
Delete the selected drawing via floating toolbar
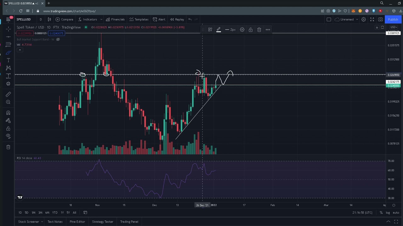(259, 30)
